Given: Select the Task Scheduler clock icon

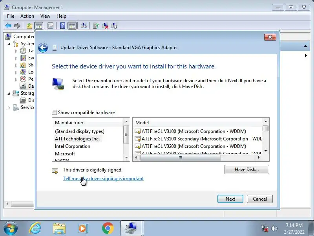Looking at the screenshot, I should pos(23,51).
